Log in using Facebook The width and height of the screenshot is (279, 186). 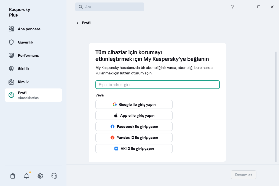(134, 126)
